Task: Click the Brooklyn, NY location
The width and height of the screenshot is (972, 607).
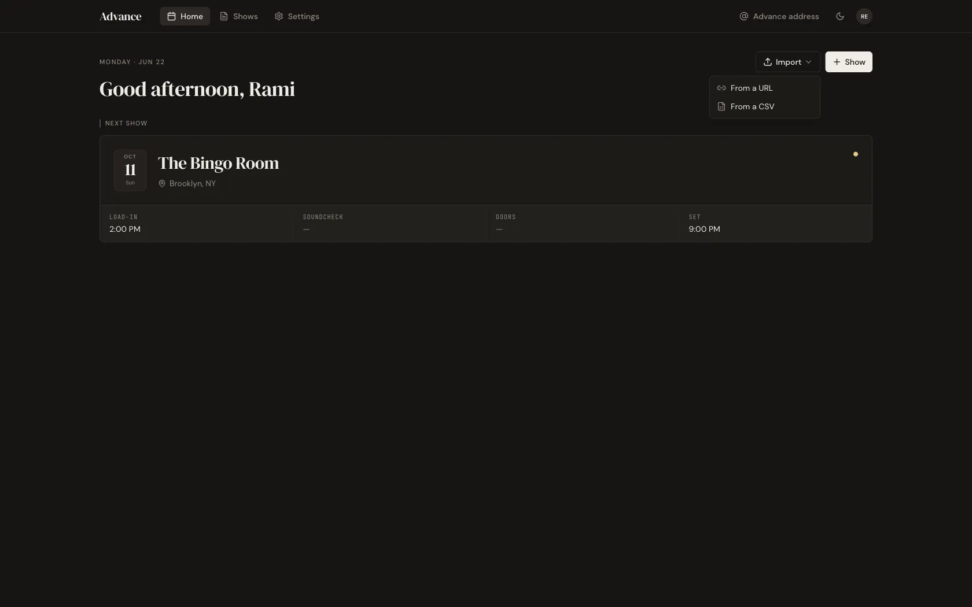Action: (187, 183)
